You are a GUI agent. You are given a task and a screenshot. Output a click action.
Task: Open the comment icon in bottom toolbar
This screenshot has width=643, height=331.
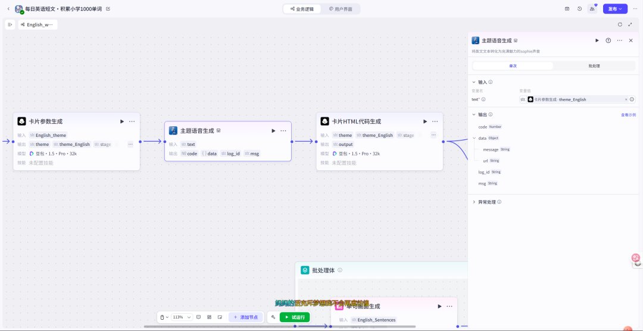click(198, 317)
